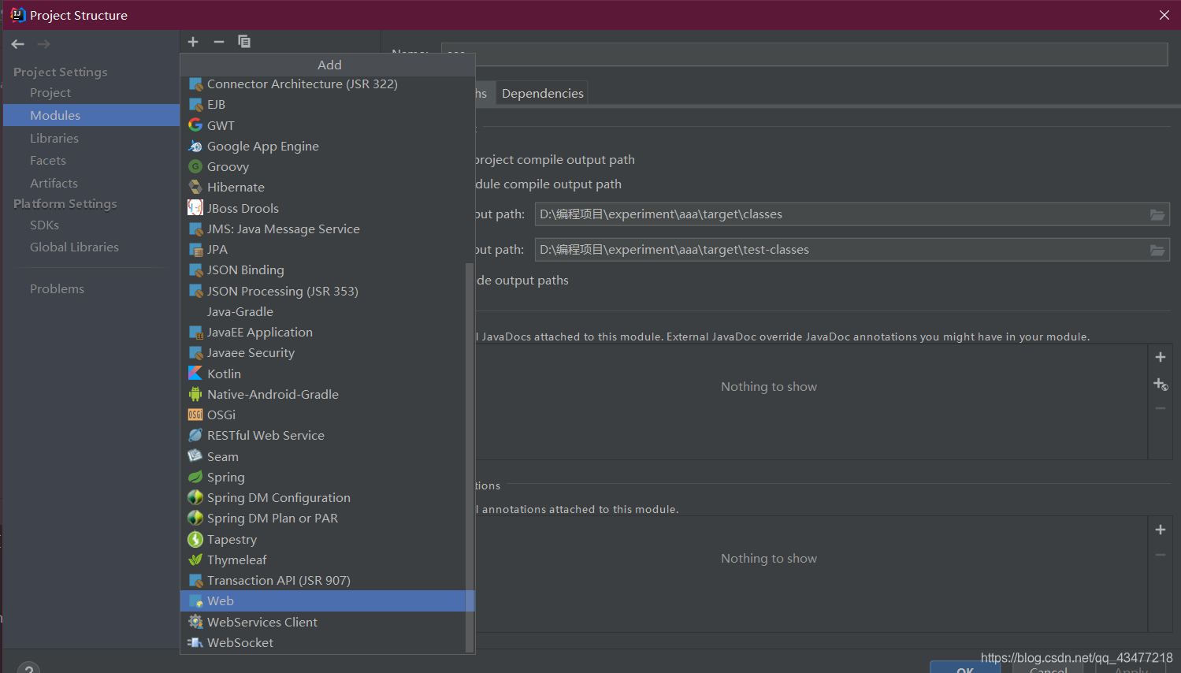Screen dimensions: 1181x673
Task: Click the Add popup list scrollbar
Action: coord(470,457)
